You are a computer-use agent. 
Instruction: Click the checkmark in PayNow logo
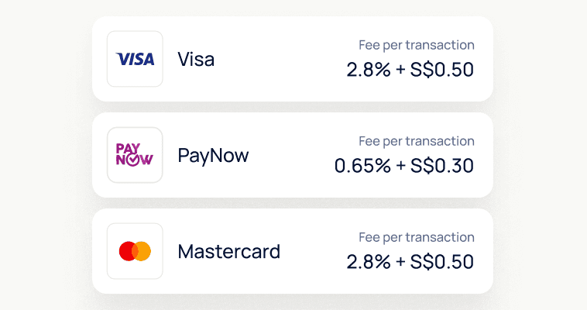132,160
